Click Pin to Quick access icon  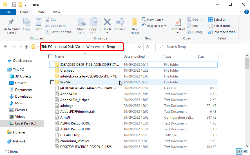(x=11, y=22)
